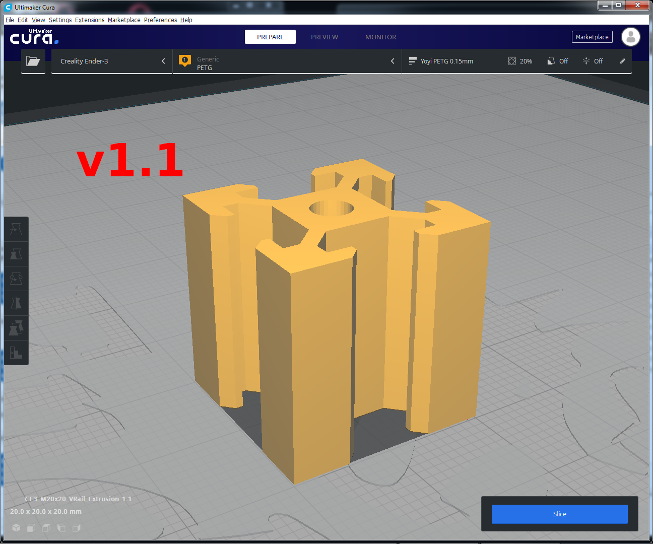Open file using the folder icon
Screen dimensions: 653x544
[x=33, y=61]
